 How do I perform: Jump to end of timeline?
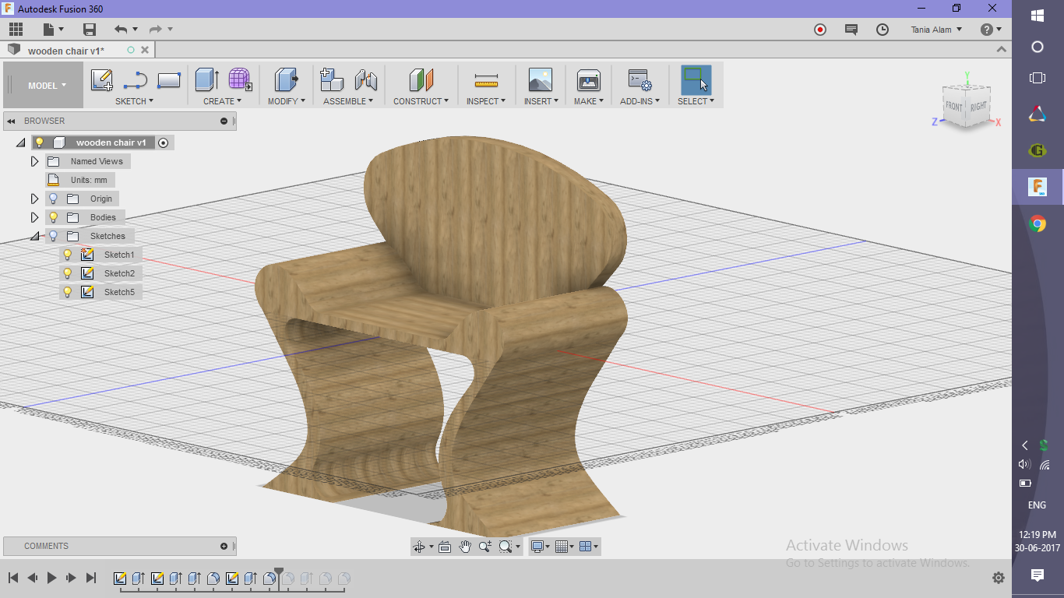91,578
